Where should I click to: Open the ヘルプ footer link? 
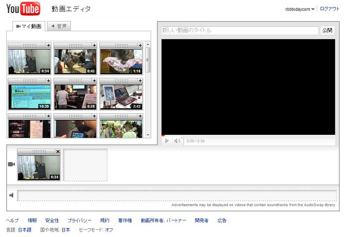point(13,221)
